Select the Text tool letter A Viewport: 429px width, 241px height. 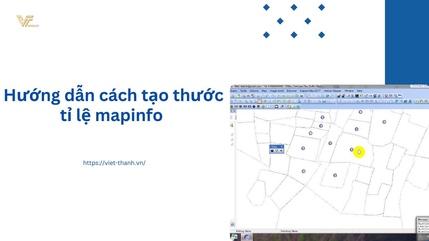coord(376,101)
